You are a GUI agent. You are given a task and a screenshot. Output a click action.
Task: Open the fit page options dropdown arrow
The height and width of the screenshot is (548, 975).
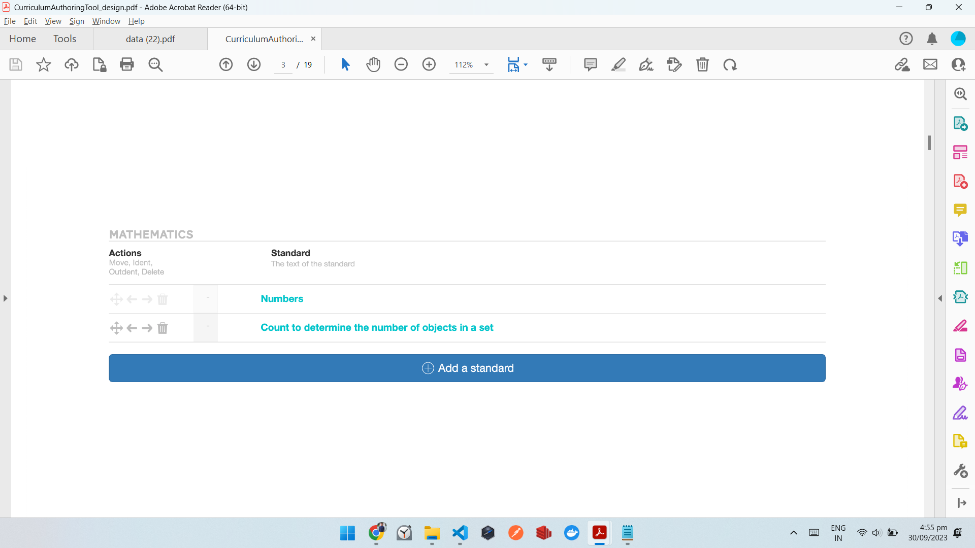[526, 64]
